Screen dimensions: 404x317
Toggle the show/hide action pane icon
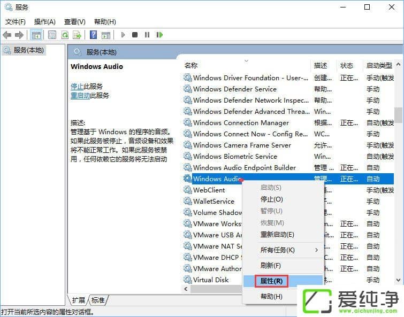tap(105, 35)
